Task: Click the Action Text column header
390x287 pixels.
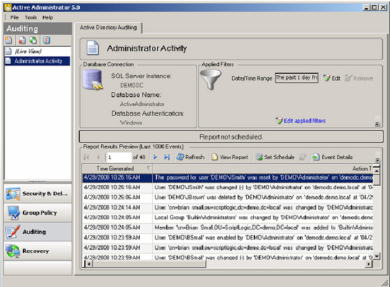Action: pyautogui.click(x=263, y=168)
